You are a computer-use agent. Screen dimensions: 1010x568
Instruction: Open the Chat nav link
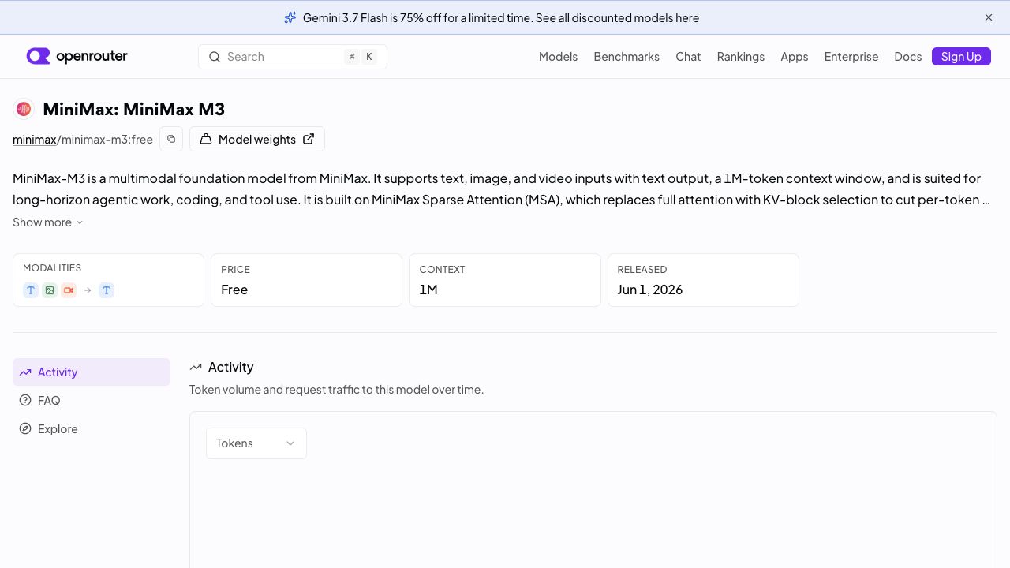pos(688,57)
